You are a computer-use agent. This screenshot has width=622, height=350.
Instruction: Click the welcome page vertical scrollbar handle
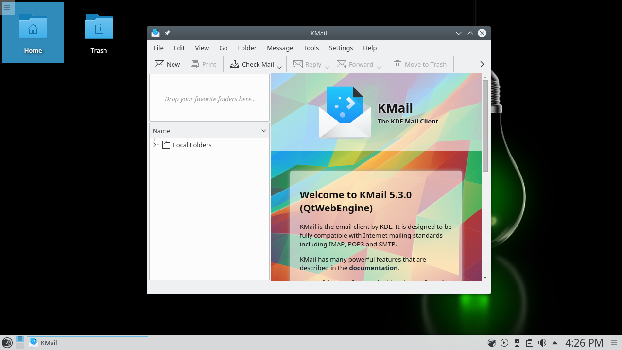(x=485, y=125)
